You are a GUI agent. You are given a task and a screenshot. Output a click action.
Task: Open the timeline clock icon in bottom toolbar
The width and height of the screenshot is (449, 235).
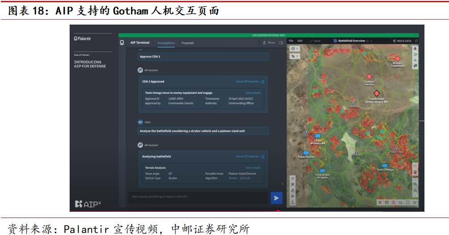(x=394, y=202)
